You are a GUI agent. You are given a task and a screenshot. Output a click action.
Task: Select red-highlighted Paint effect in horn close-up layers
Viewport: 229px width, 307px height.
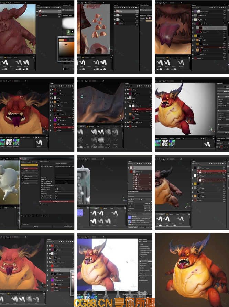[143, 109]
